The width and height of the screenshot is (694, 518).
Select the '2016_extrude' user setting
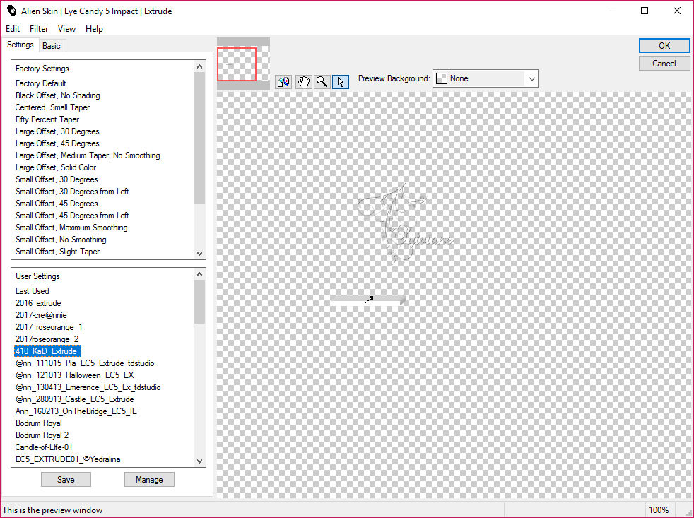point(38,303)
